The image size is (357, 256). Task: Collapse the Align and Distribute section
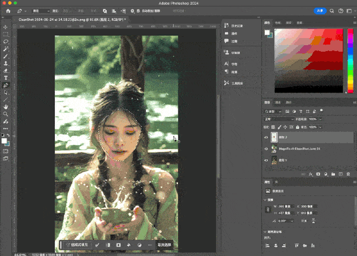point(265,232)
